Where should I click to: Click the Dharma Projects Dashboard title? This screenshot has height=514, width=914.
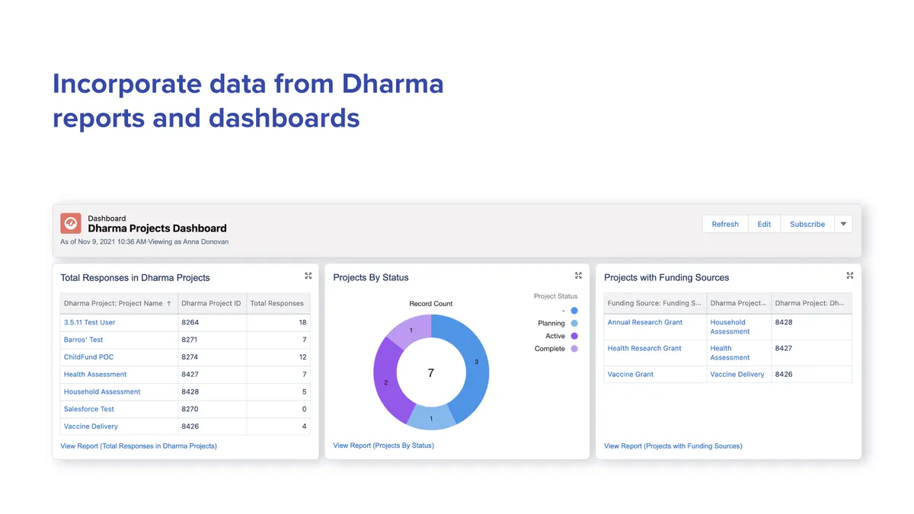[157, 228]
